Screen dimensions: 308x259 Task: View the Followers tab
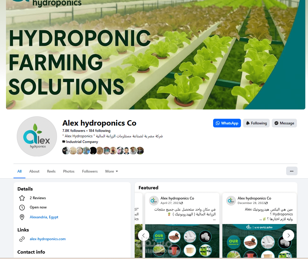click(x=90, y=171)
